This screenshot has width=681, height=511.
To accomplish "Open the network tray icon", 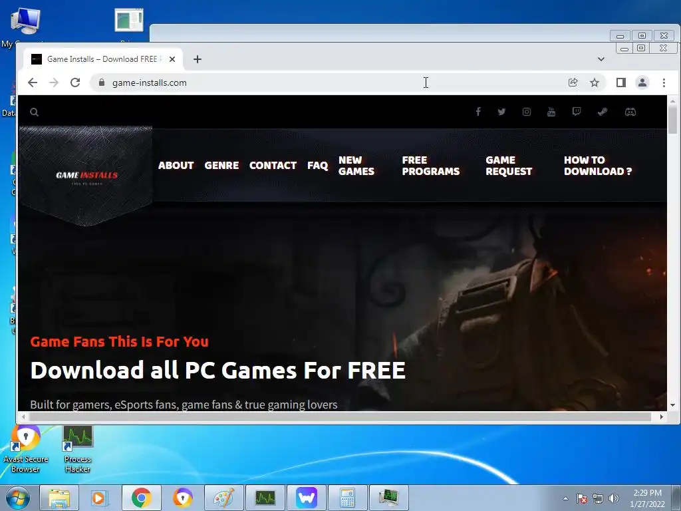I will click(598, 498).
